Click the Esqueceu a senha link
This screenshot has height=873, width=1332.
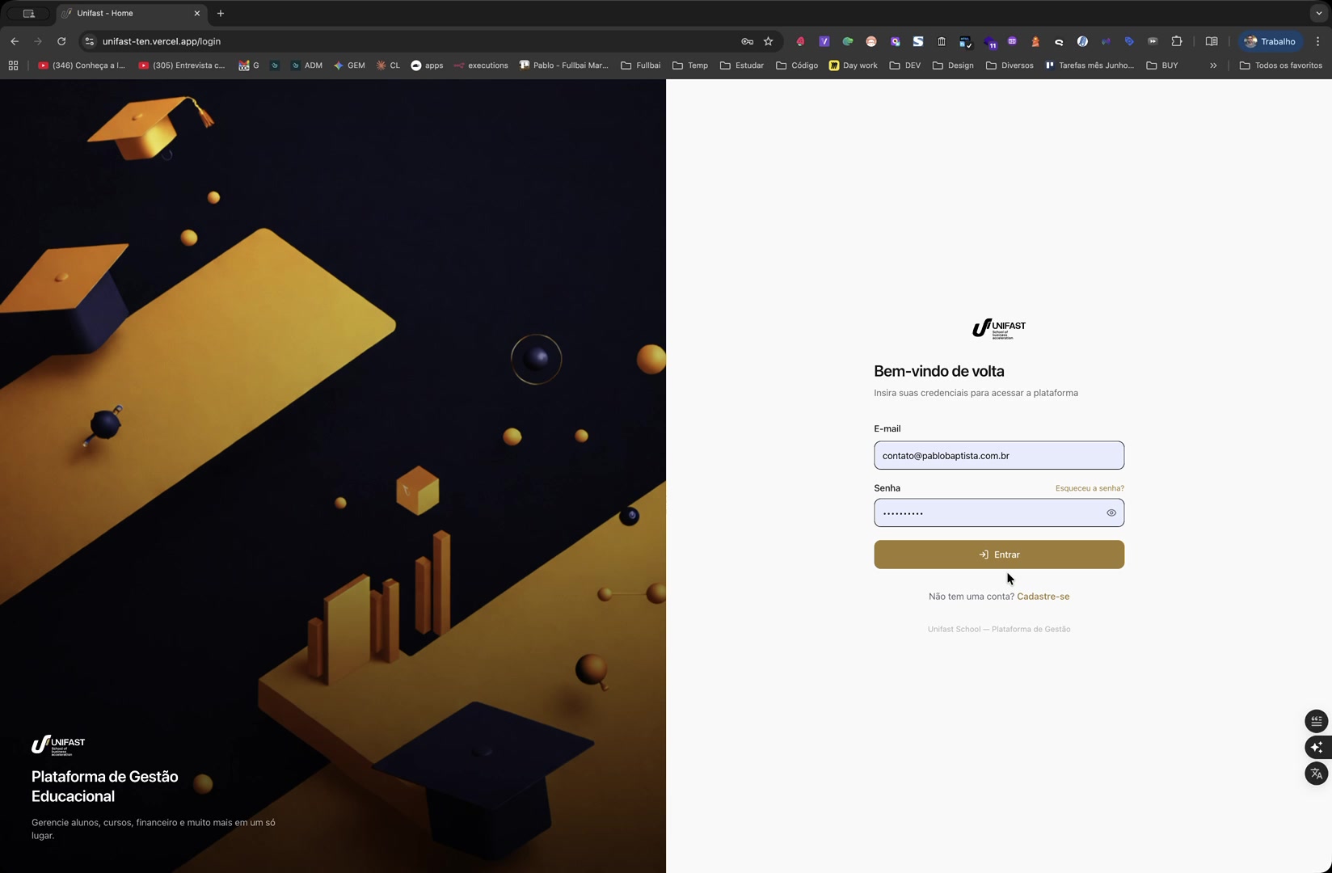pyautogui.click(x=1089, y=488)
